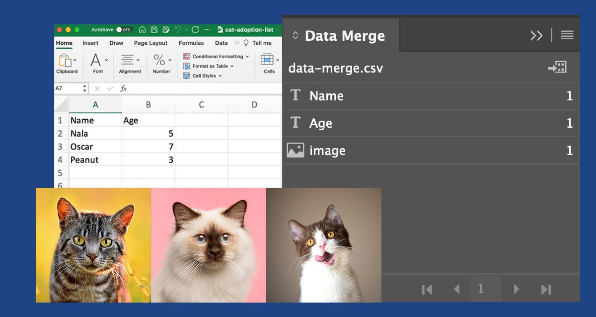Click the Redo circular arrow icon
The width and height of the screenshot is (596, 317).
[195, 30]
